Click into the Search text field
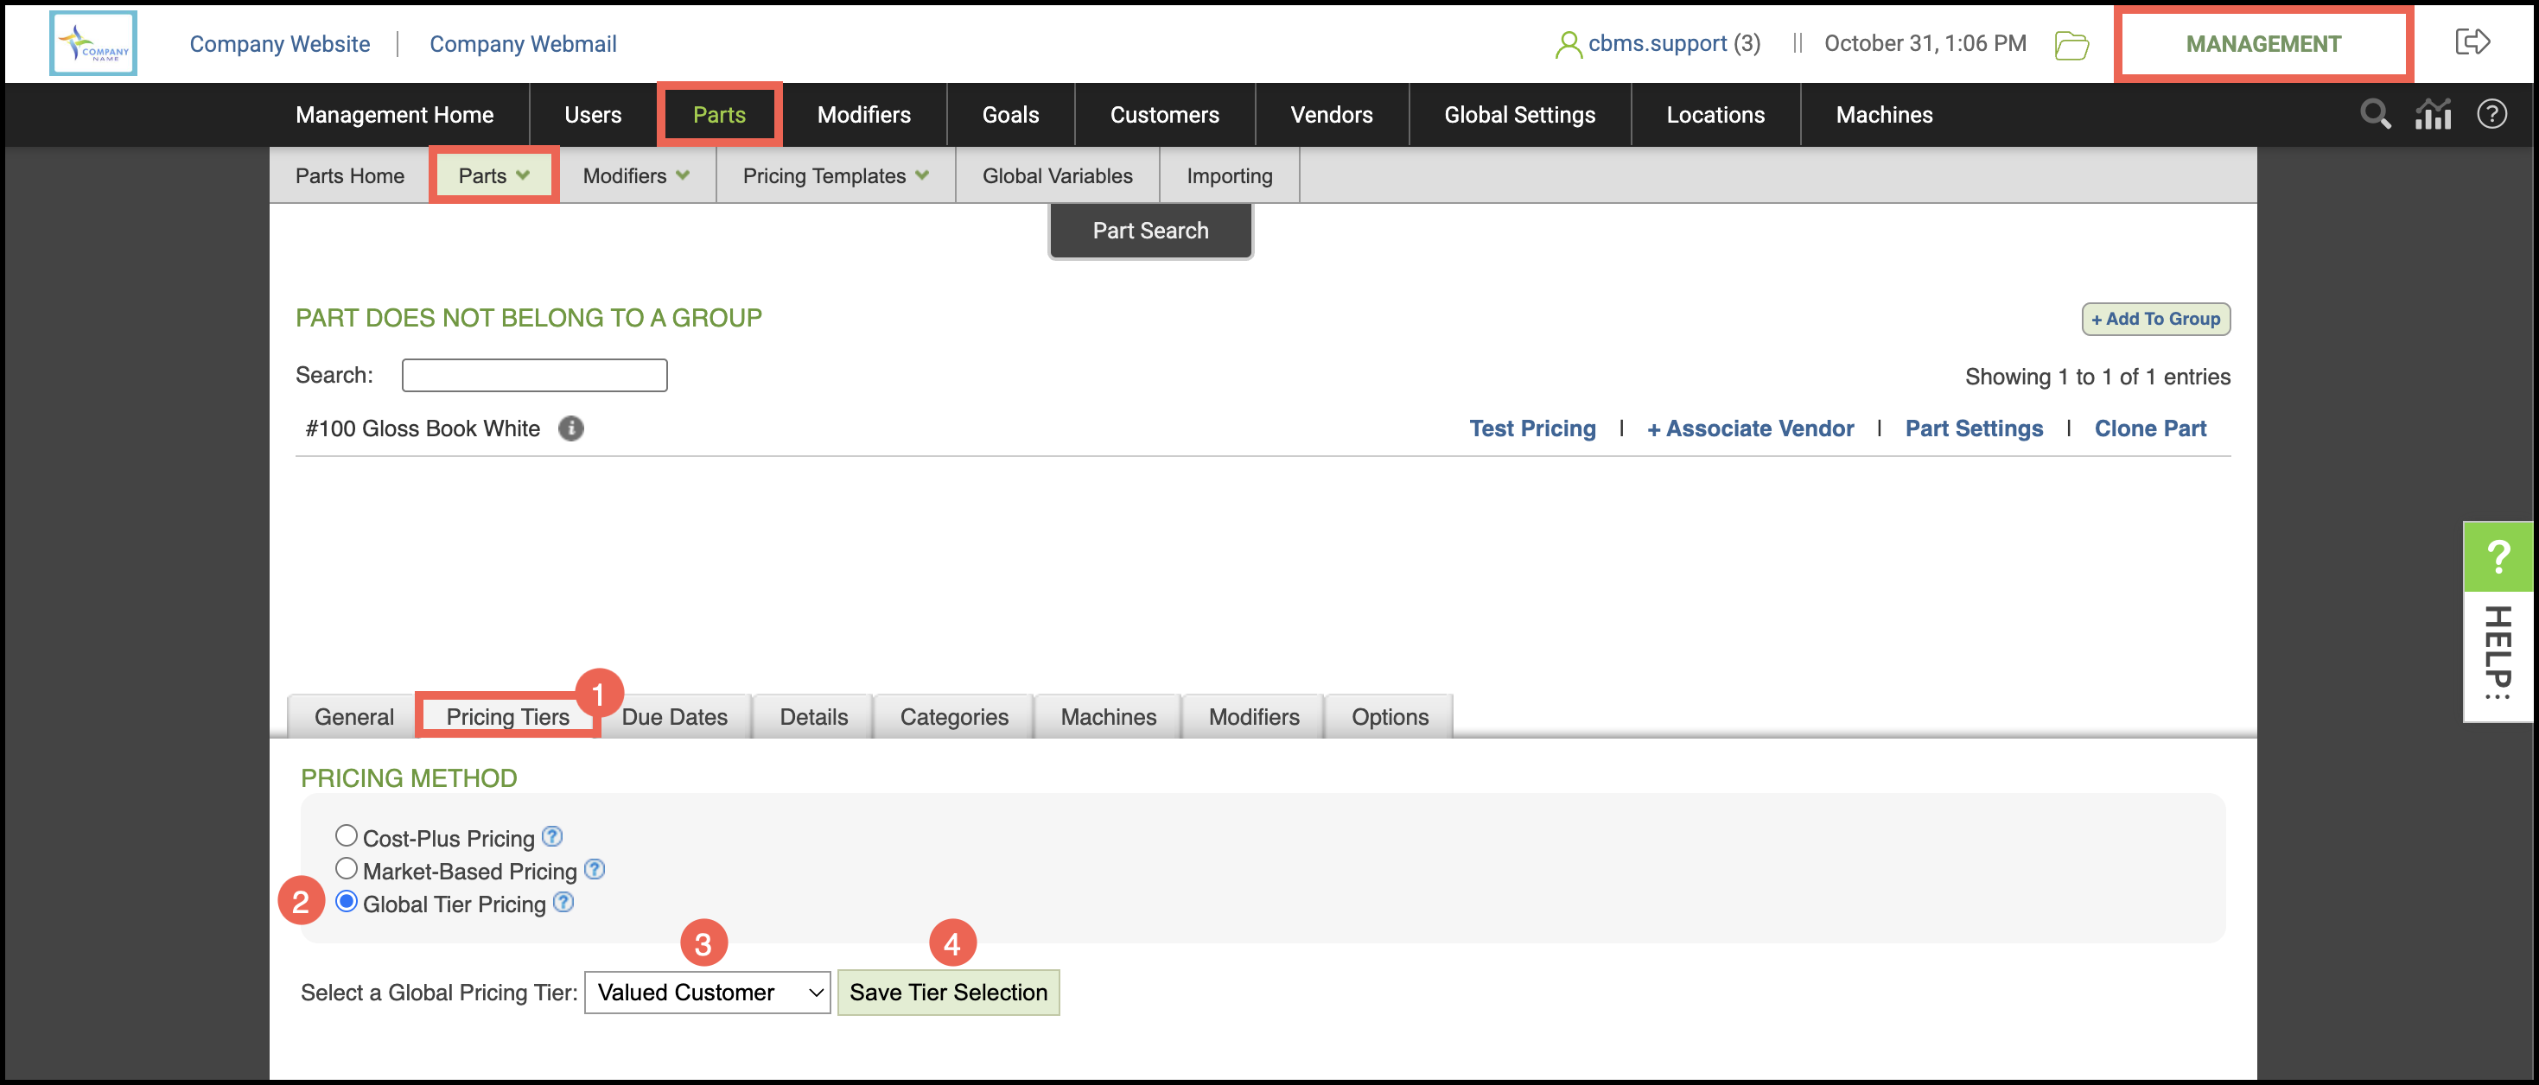The image size is (2539, 1085). [534, 376]
